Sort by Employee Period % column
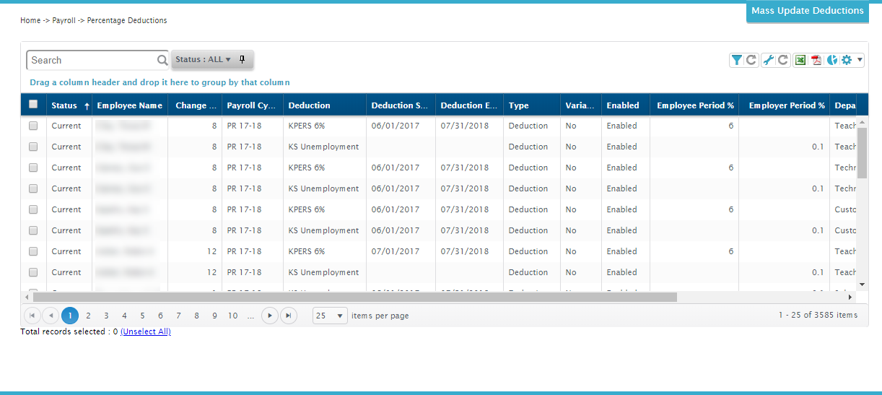 point(694,105)
